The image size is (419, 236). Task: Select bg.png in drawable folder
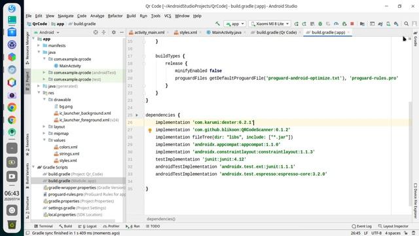click(x=65, y=106)
